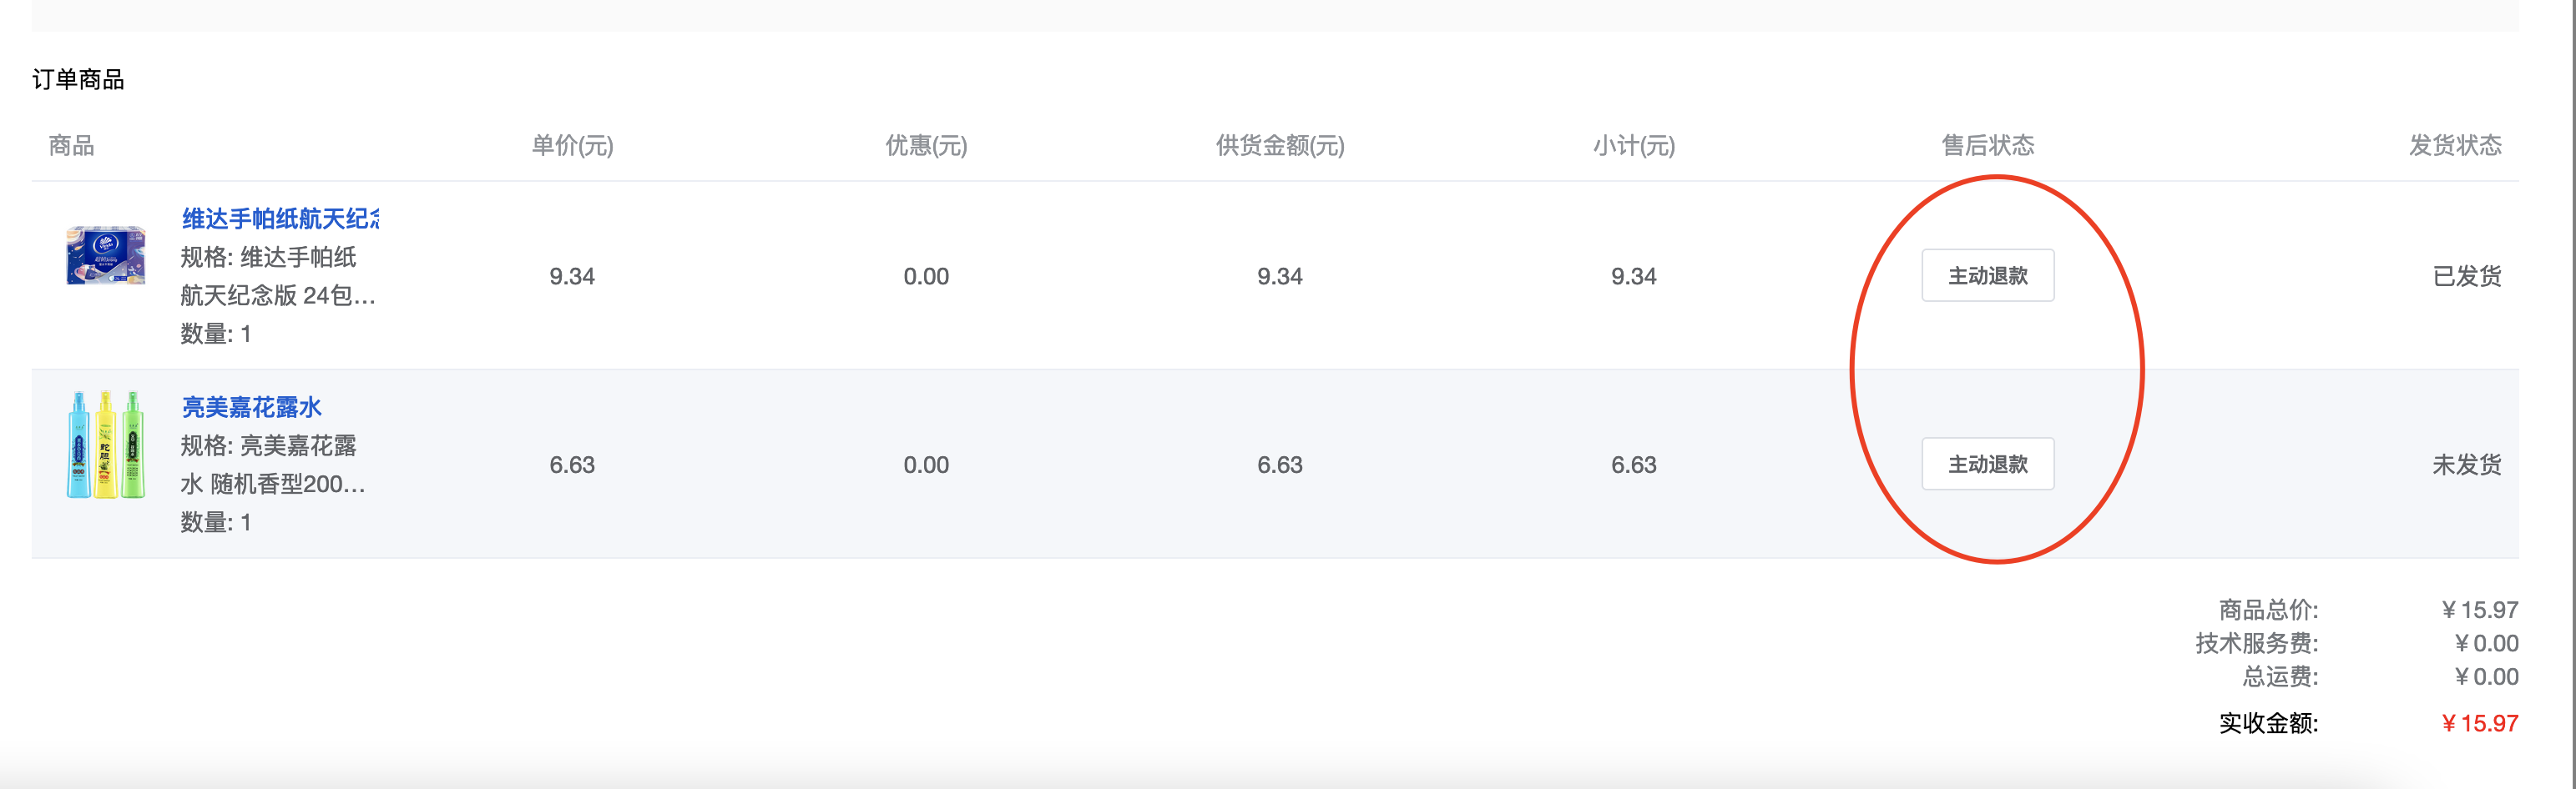Click the 总运费 label
Screen dimensions: 2576x789
(2280, 676)
